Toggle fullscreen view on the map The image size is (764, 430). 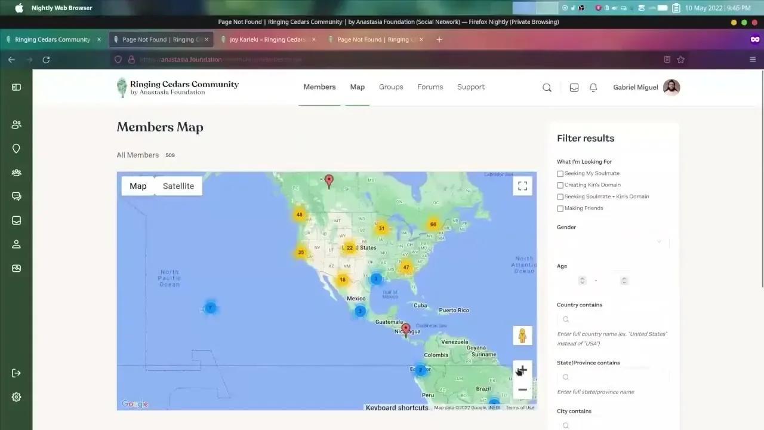pyautogui.click(x=522, y=186)
